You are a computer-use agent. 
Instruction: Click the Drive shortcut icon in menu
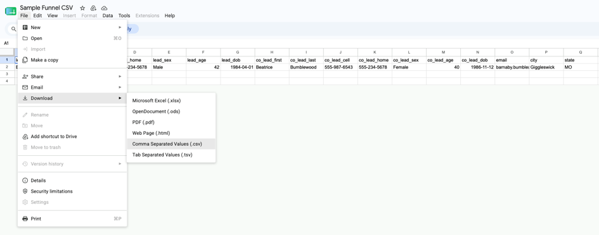25,137
